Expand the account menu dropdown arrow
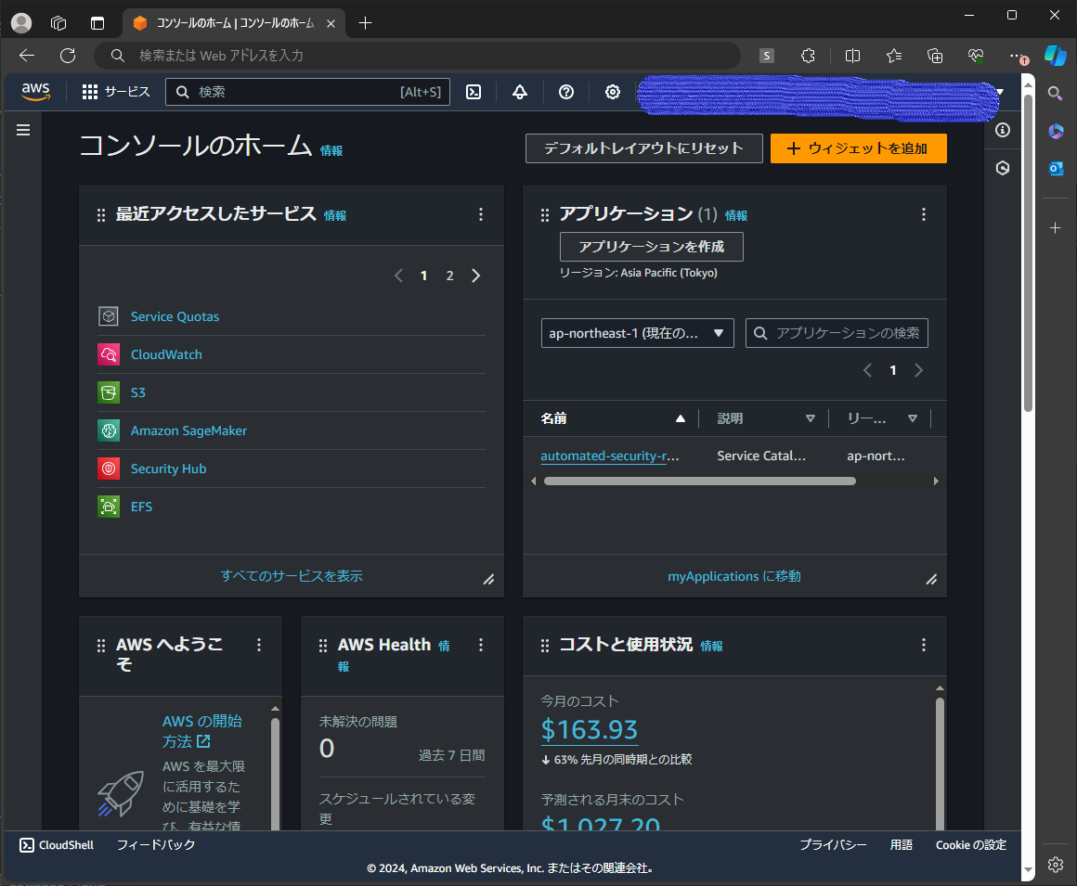This screenshot has width=1077, height=886. click(x=1000, y=92)
